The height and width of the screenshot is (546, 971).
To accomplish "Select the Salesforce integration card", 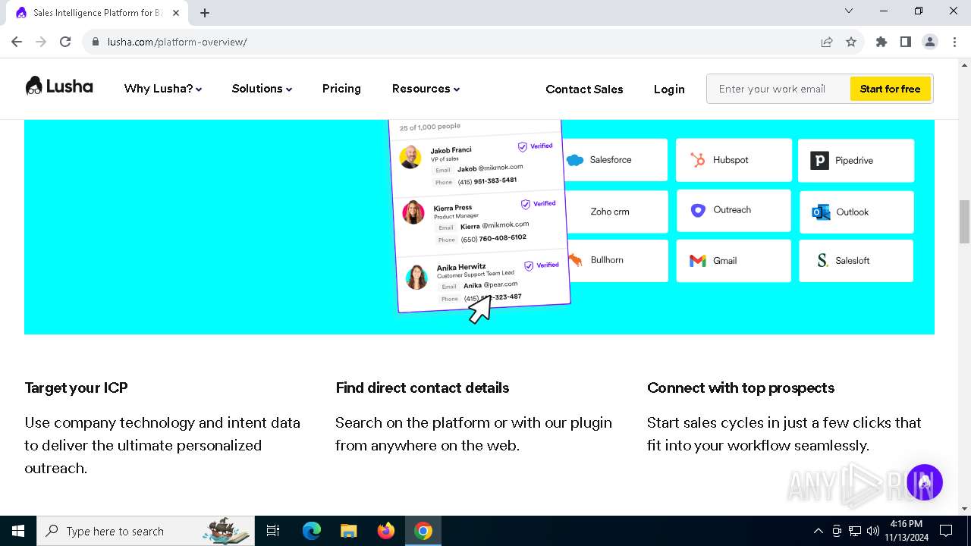I will click(616, 160).
